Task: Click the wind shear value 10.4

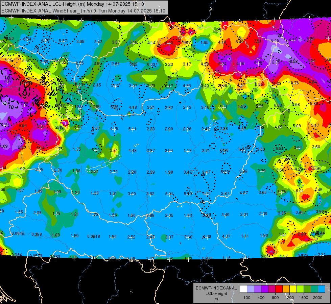Action: pos(6,103)
